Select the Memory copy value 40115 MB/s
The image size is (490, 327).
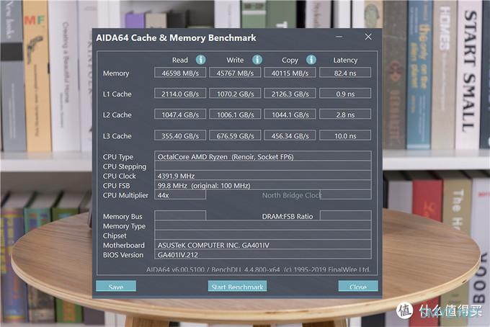(x=290, y=73)
